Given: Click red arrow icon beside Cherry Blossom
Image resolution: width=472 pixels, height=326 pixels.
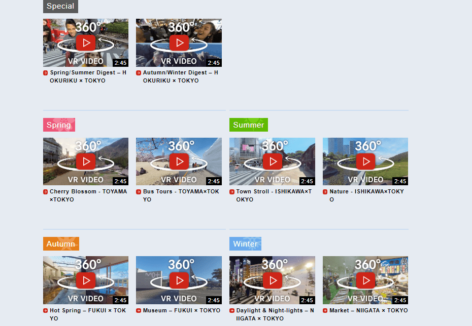Looking at the screenshot, I should point(46,192).
